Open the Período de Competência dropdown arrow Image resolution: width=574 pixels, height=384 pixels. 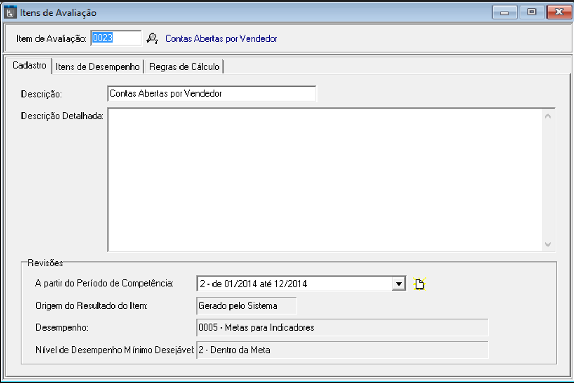(x=398, y=284)
